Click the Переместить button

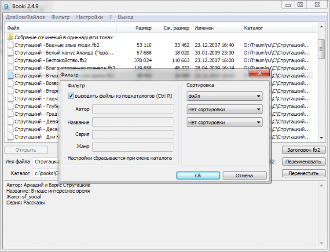[304, 173]
